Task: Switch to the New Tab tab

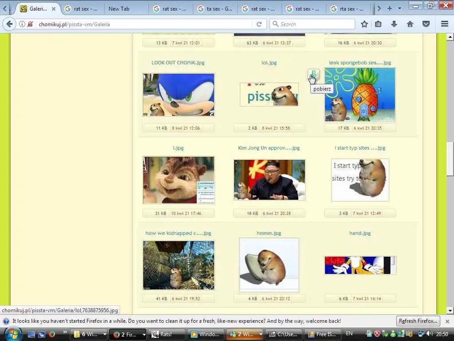Action: 126,9
